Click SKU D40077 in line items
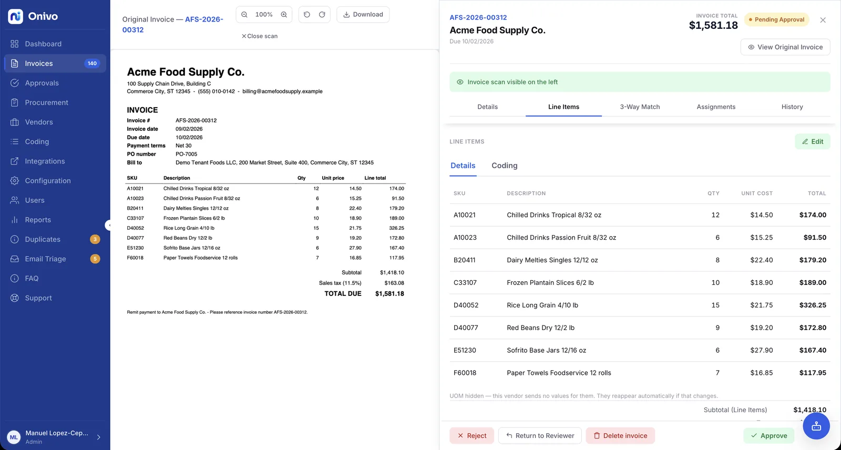Image resolution: width=841 pixels, height=450 pixels. (x=466, y=328)
